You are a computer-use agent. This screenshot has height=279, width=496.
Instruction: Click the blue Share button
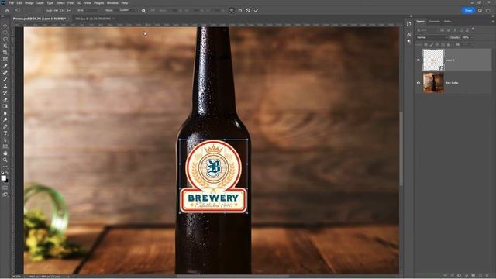pos(468,10)
